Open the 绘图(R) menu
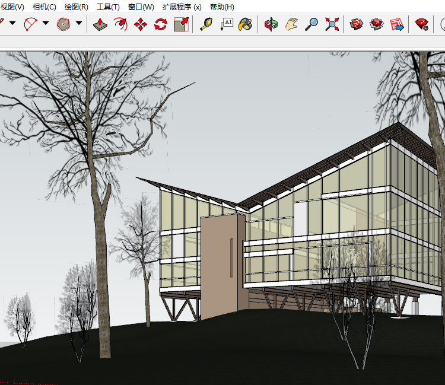The height and width of the screenshot is (385, 445). pyautogui.click(x=77, y=7)
